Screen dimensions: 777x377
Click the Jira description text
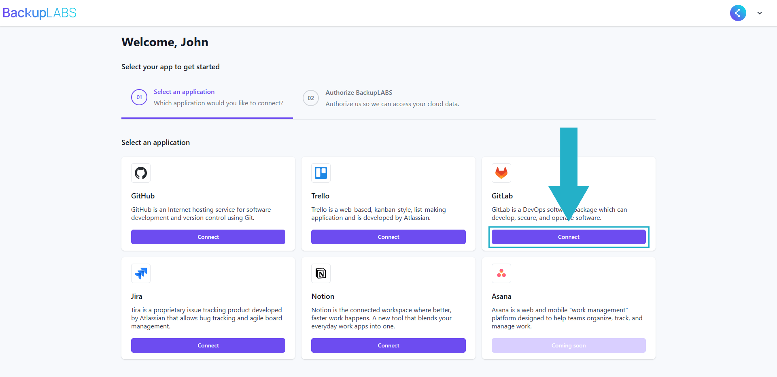[x=206, y=318]
